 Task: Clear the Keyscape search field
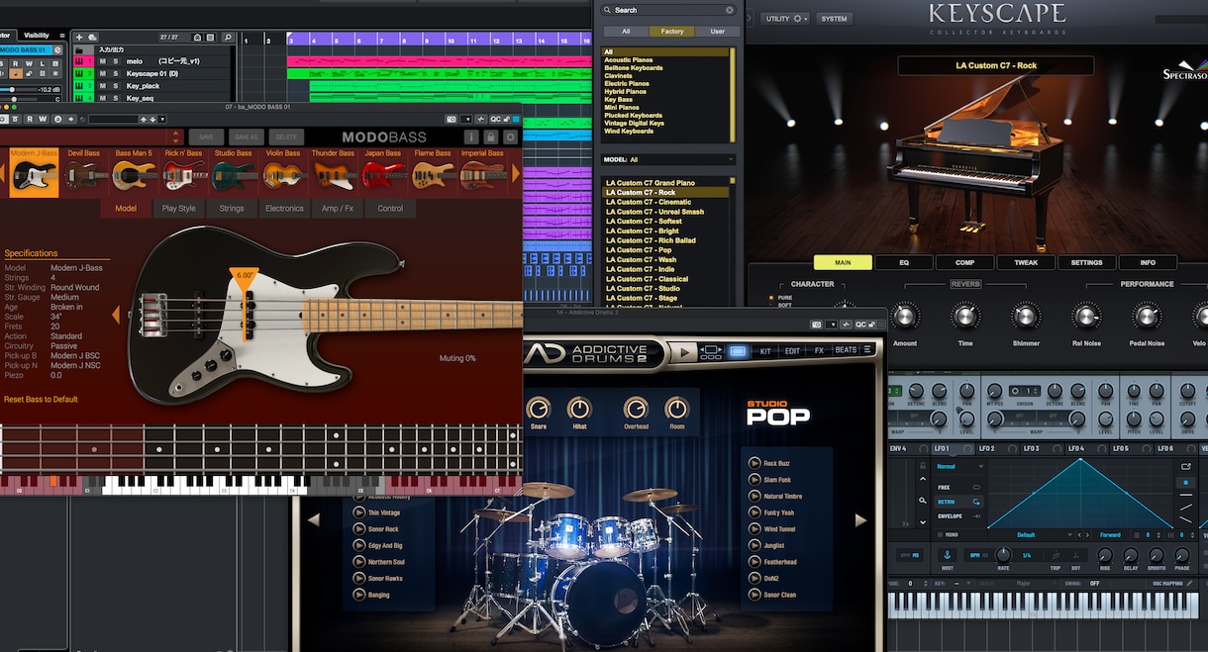click(730, 10)
